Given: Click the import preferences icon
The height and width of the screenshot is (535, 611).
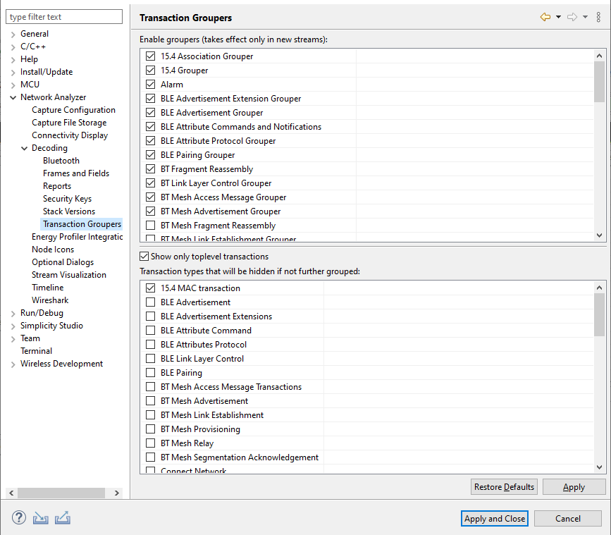Looking at the screenshot, I should tap(40, 517).
